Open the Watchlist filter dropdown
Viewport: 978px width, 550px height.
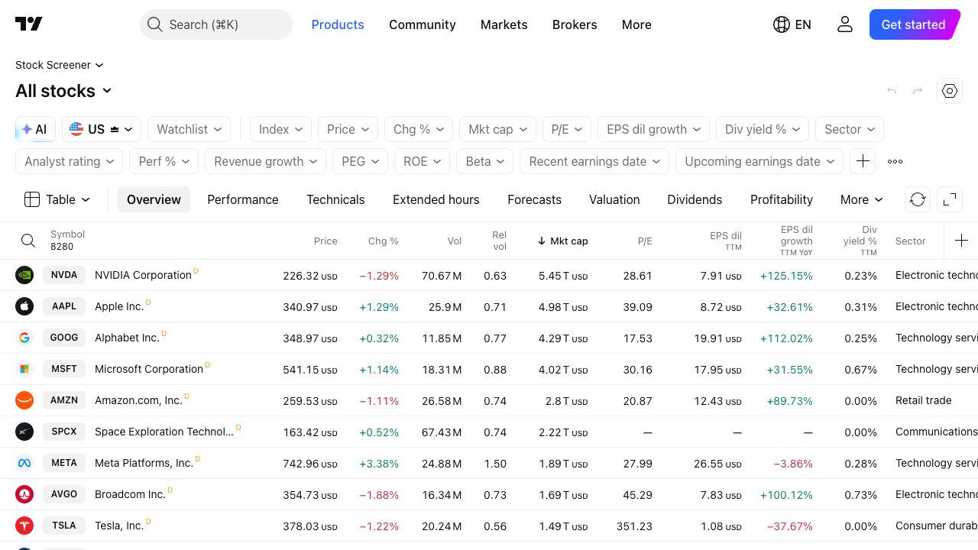coord(189,129)
